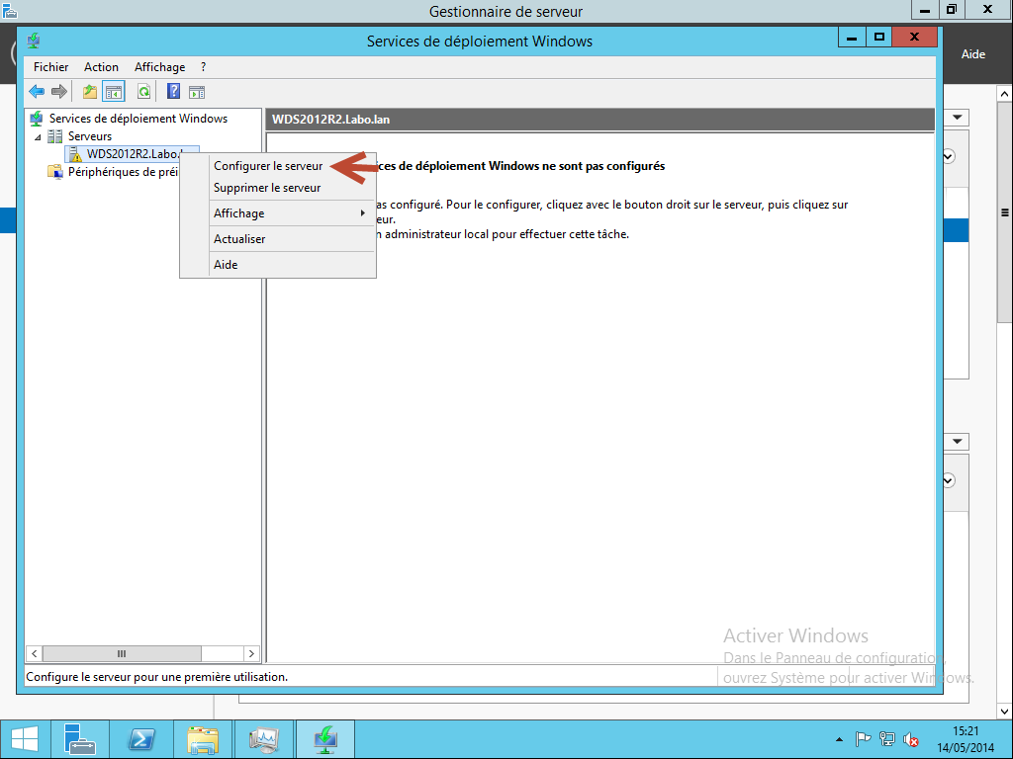Screen dimensions: 1013x759
Task: Open the Action menu
Action: tap(102, 67)
